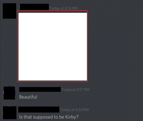The height and width of the screenshot is (121, 143).
Task: Click the Today at 3:17 PM timestamp
Action: tap(76, 90)
